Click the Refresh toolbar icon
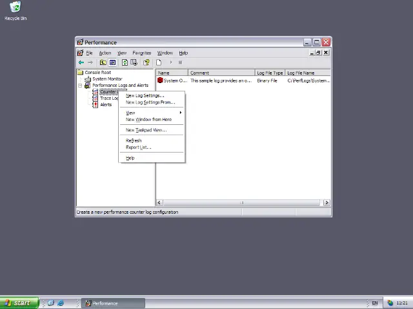The image size is (413, 309). point(125,62)
